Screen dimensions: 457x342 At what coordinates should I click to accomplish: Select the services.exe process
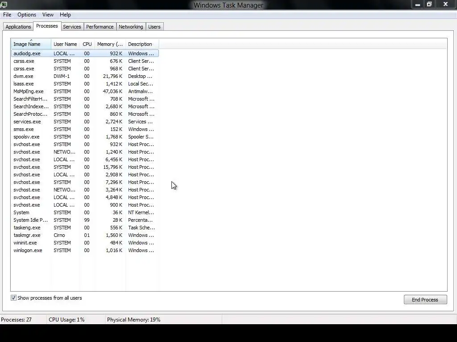point(85,122)
